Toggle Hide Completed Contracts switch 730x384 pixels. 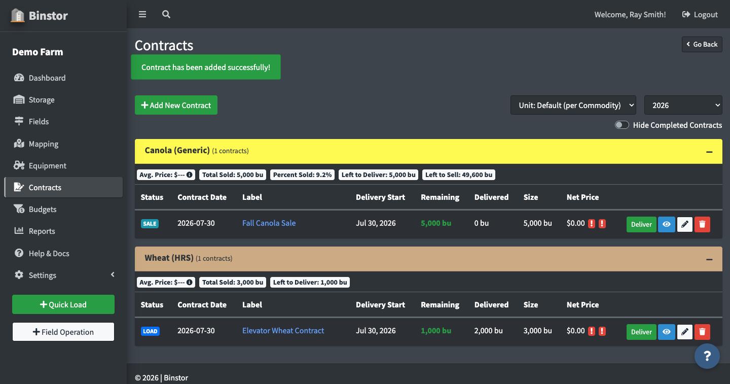click(622, 125)
